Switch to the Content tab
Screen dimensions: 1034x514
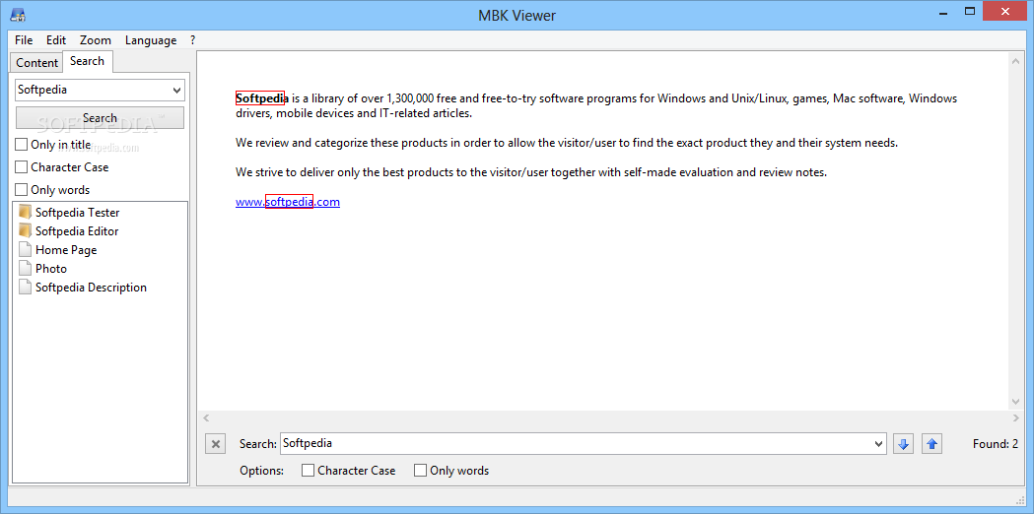click(x=36, y=63)
